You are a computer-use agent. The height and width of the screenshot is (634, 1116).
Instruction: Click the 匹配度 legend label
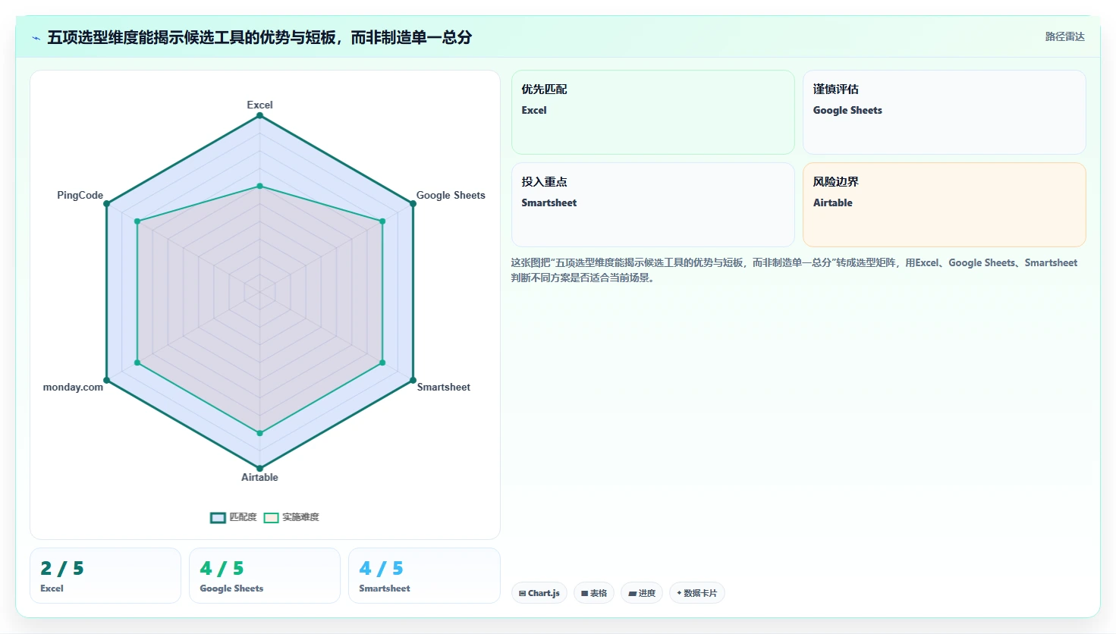243,517
